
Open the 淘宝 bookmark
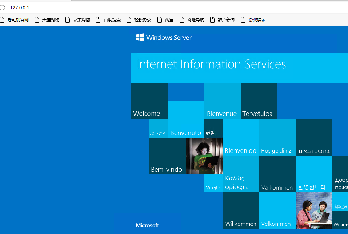pyautogui.click(x=165, y=20)
